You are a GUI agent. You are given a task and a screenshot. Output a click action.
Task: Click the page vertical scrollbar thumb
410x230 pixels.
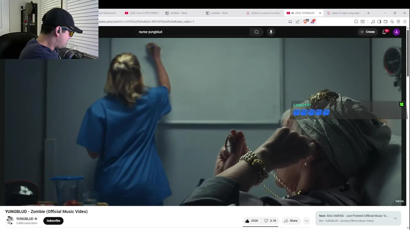pos(408,53)
